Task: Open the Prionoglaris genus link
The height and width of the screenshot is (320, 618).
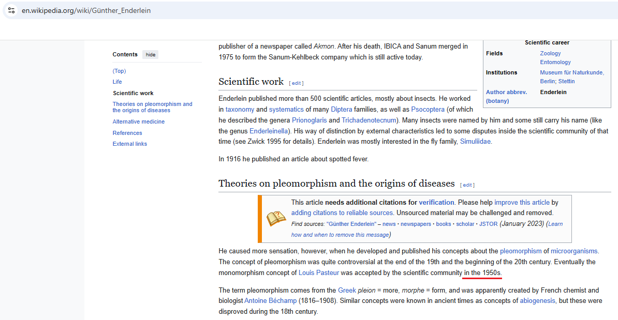Action: pos(309,120)
